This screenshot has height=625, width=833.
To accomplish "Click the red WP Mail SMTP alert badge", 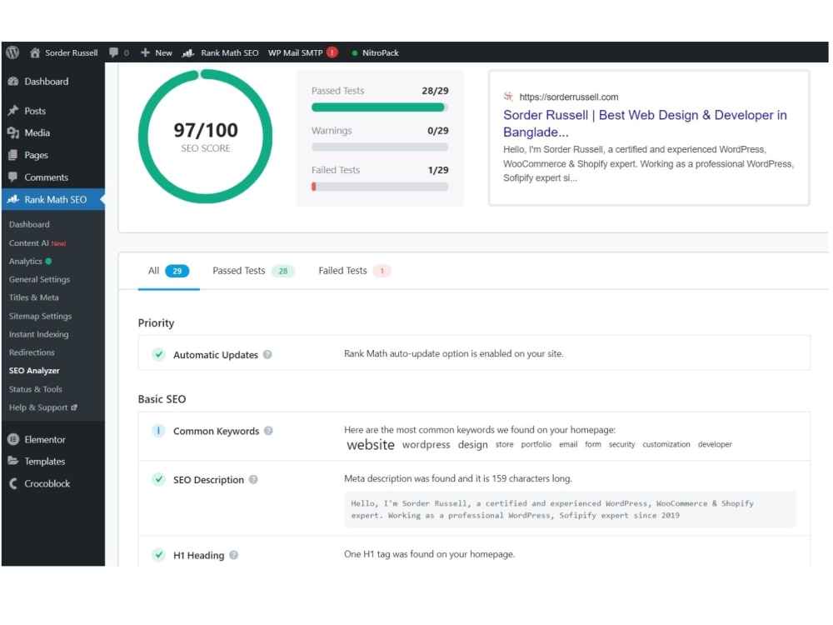I will [332, 52].
